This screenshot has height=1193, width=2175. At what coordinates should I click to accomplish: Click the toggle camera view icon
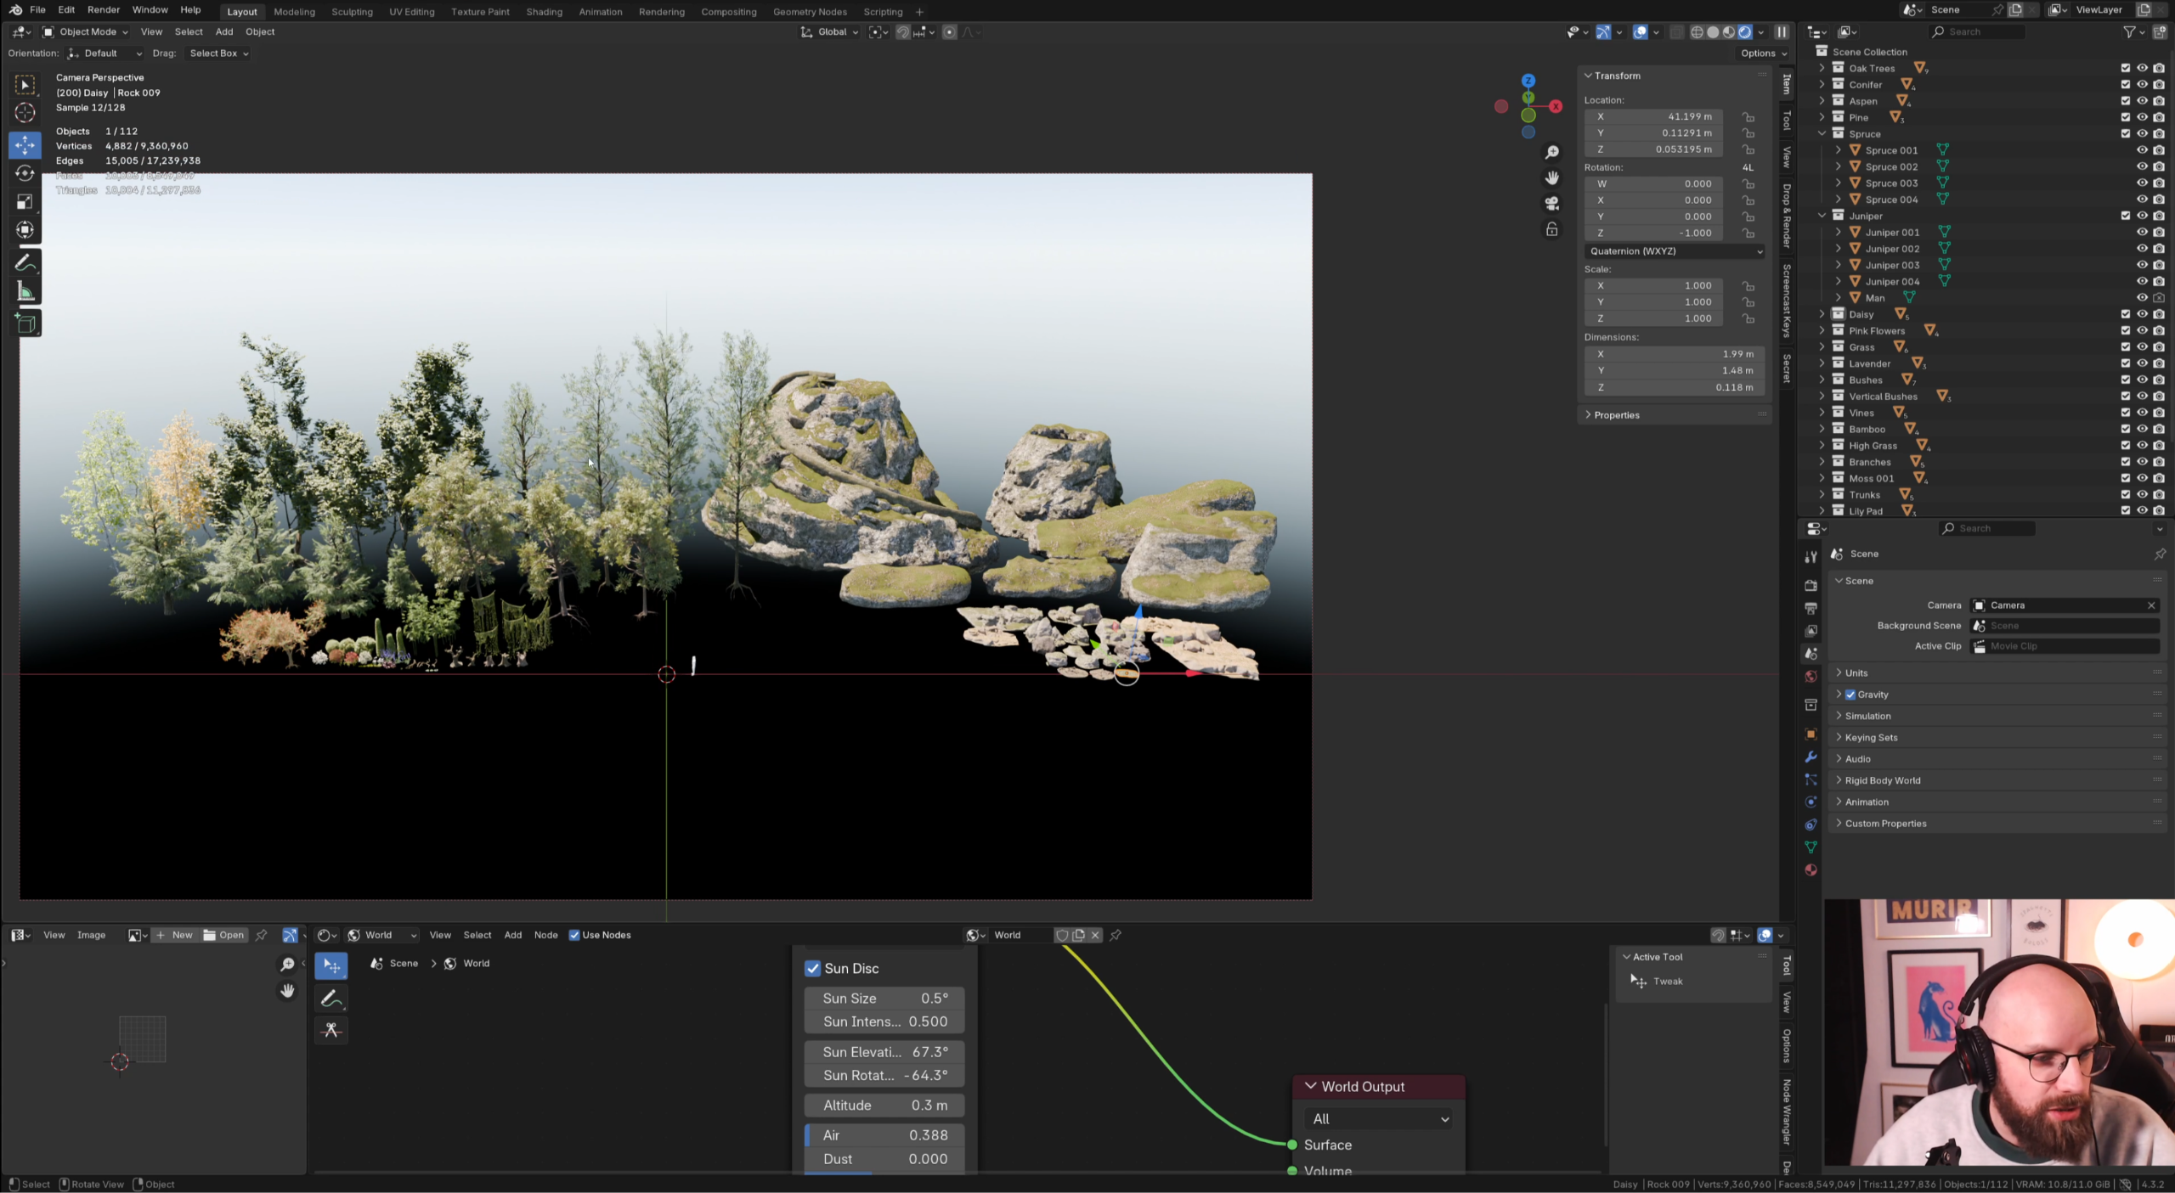pos(1551,204)
